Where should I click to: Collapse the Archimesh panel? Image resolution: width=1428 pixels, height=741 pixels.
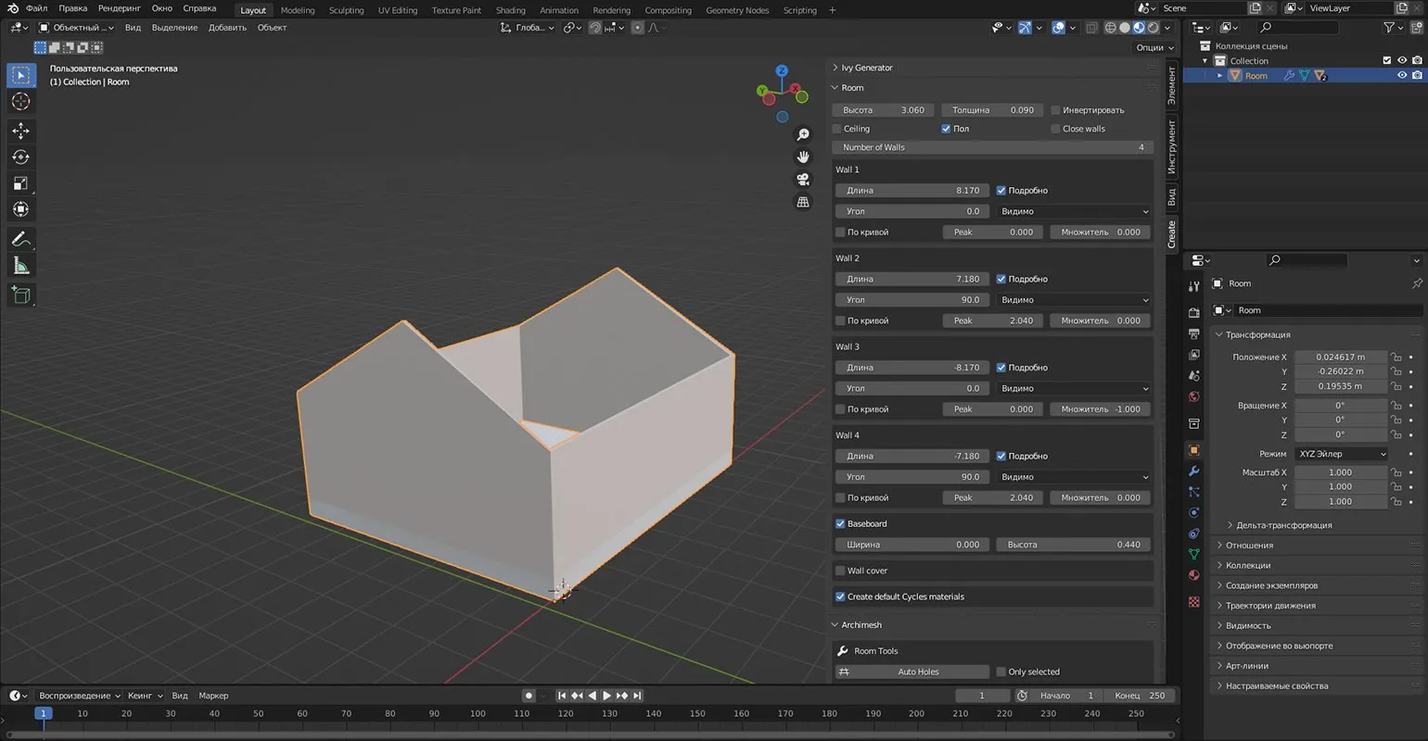click(x=861, y=624)
